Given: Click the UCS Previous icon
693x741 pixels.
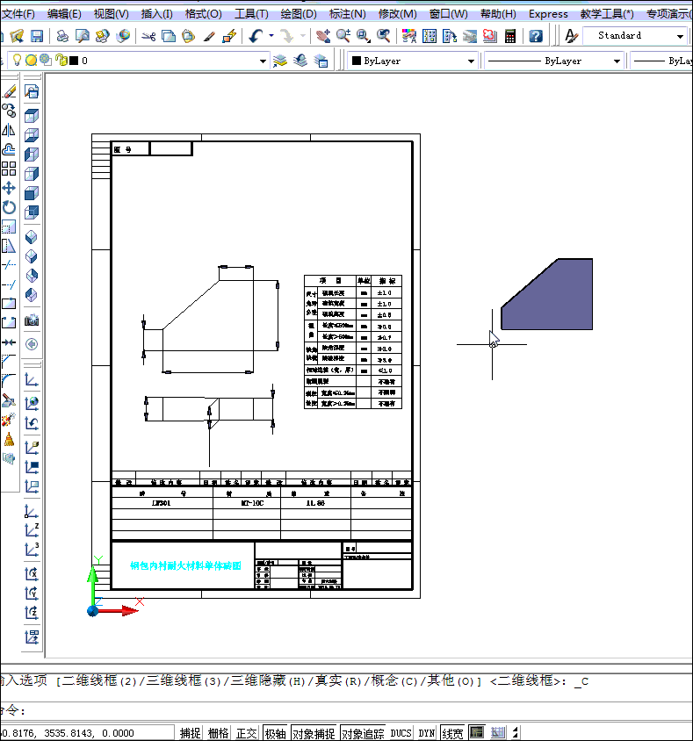Looking at the screenshot, I should (32, 423).
